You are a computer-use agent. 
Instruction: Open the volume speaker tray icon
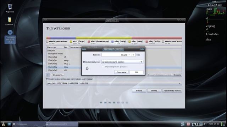pos(205,124)
